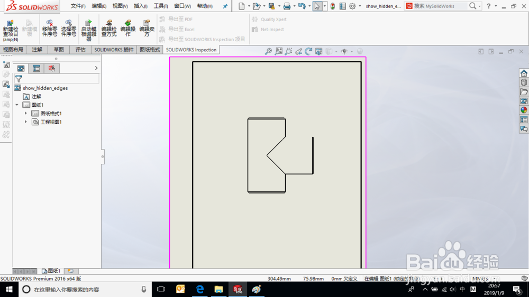The height and width of the screenshot is (297, 529).
Task: Switch to 注解 tab
Action: (x=37, y=50)
